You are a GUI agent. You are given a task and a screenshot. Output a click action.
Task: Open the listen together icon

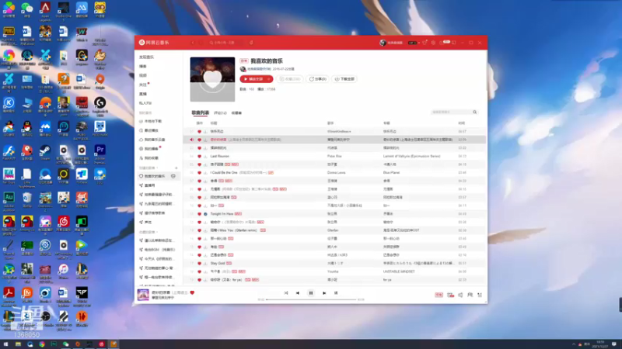(x=470, y=295)
